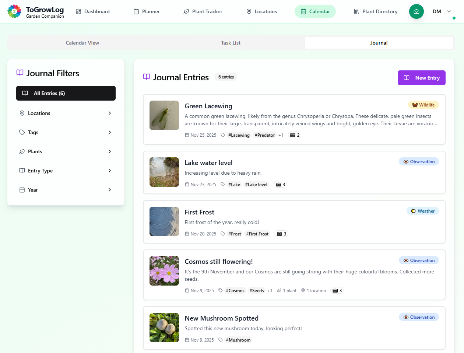Open Plant Tracker in navigation
The image size is (464, 353).
coord(203,11)
